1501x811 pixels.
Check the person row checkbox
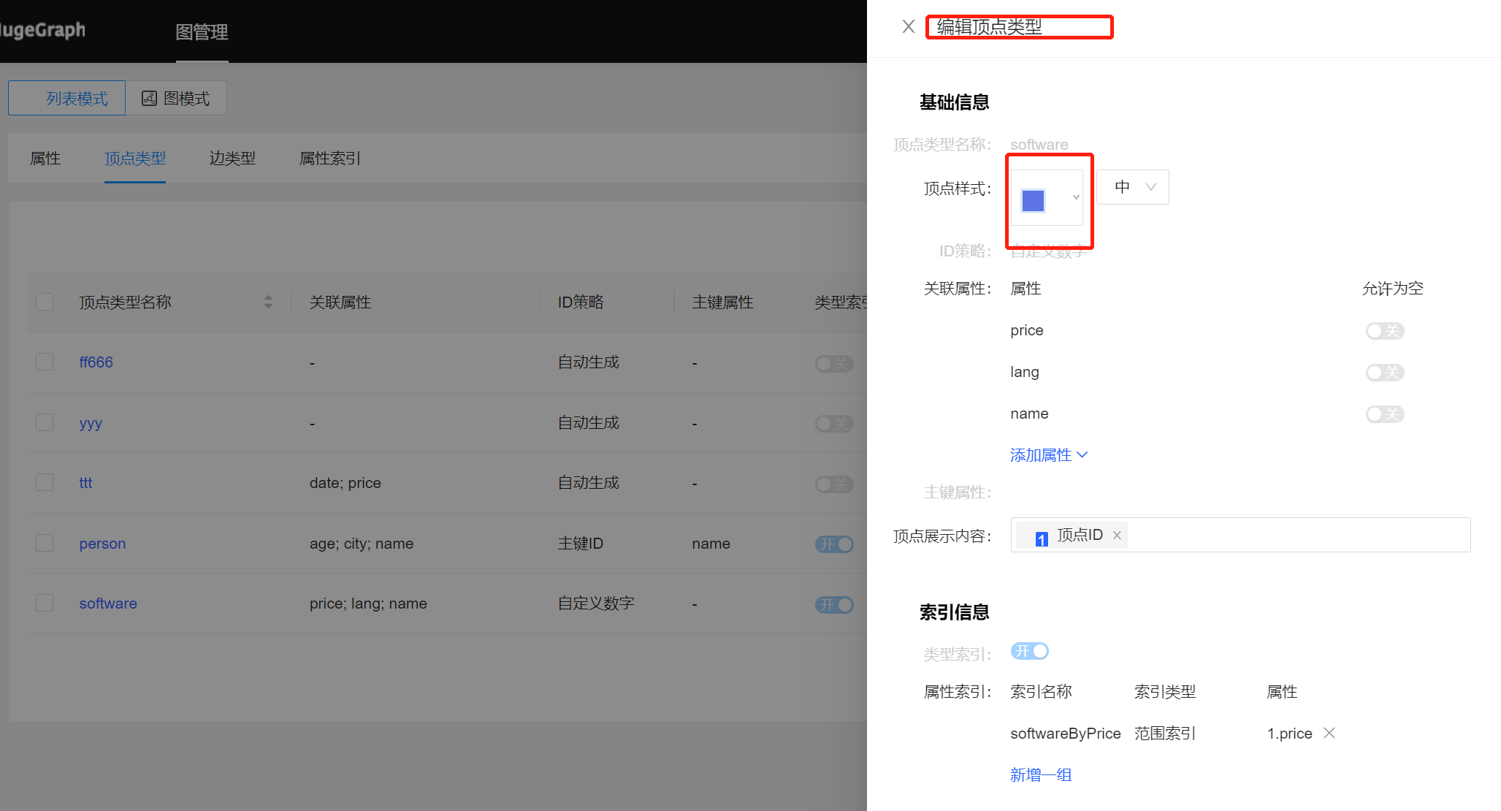point(45,543)
